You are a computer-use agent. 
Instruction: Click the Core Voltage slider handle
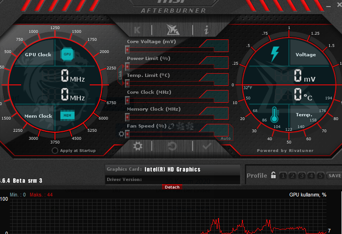click(x=128, y=50)
